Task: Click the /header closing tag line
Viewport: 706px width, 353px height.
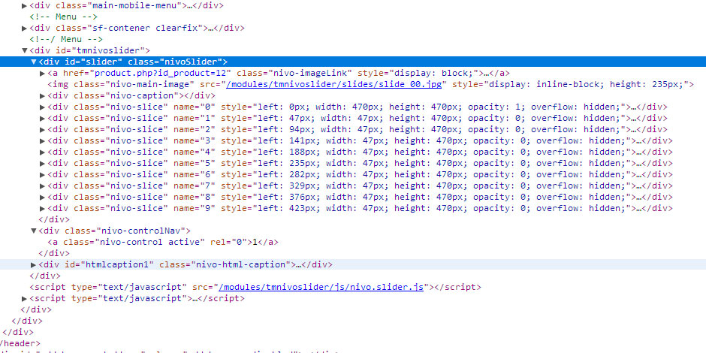Action: (x=20, y=343)
